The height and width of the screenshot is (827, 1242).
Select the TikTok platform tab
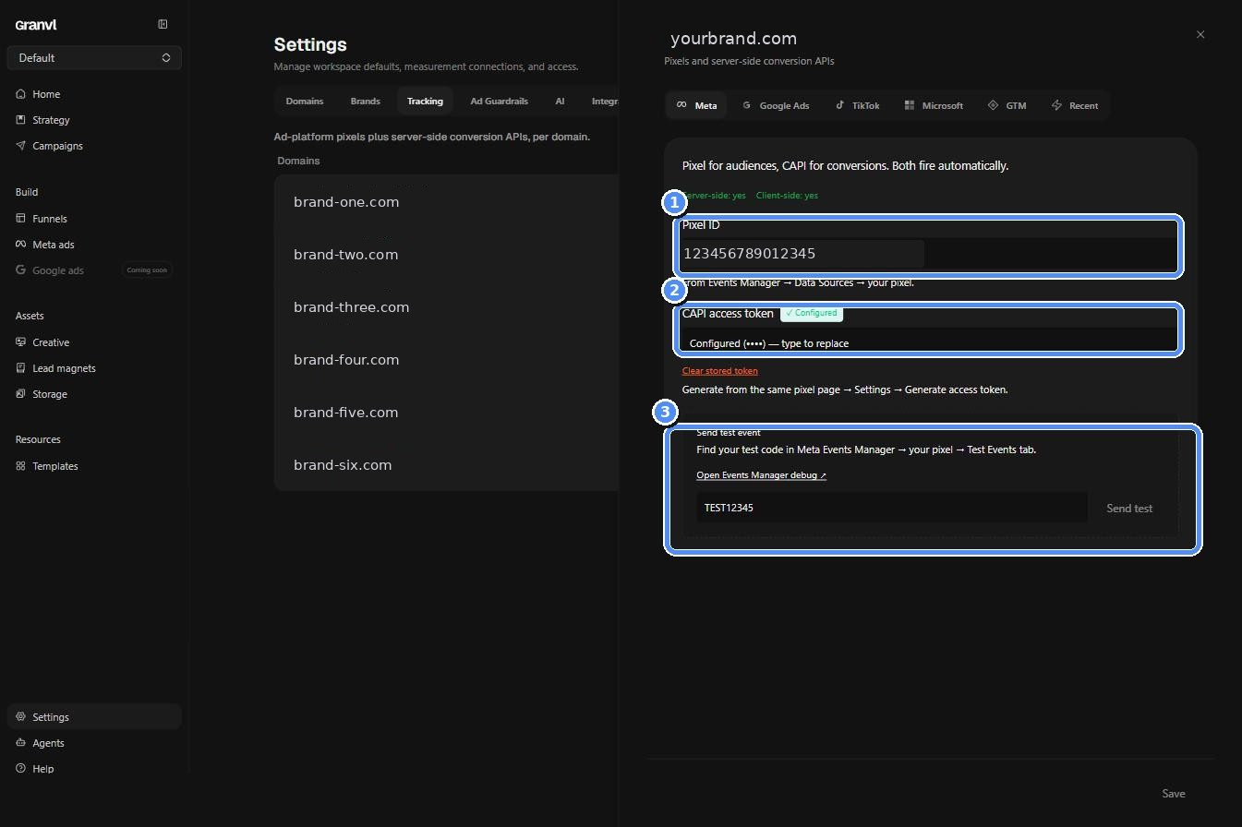point(858,105)
